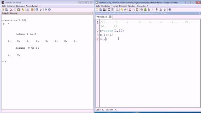The height and width of the screenshot is (113, 201).
Task: Click the Cut scissors icon in the console toolbar
Action: (x=11, y=10)
